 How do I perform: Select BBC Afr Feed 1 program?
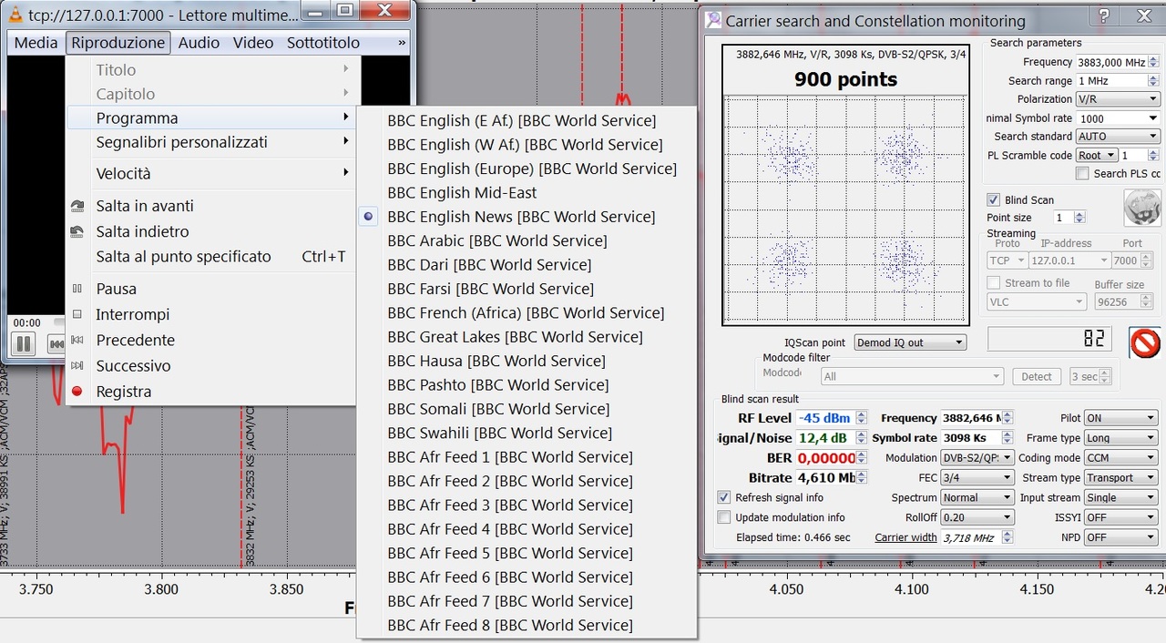527,457
